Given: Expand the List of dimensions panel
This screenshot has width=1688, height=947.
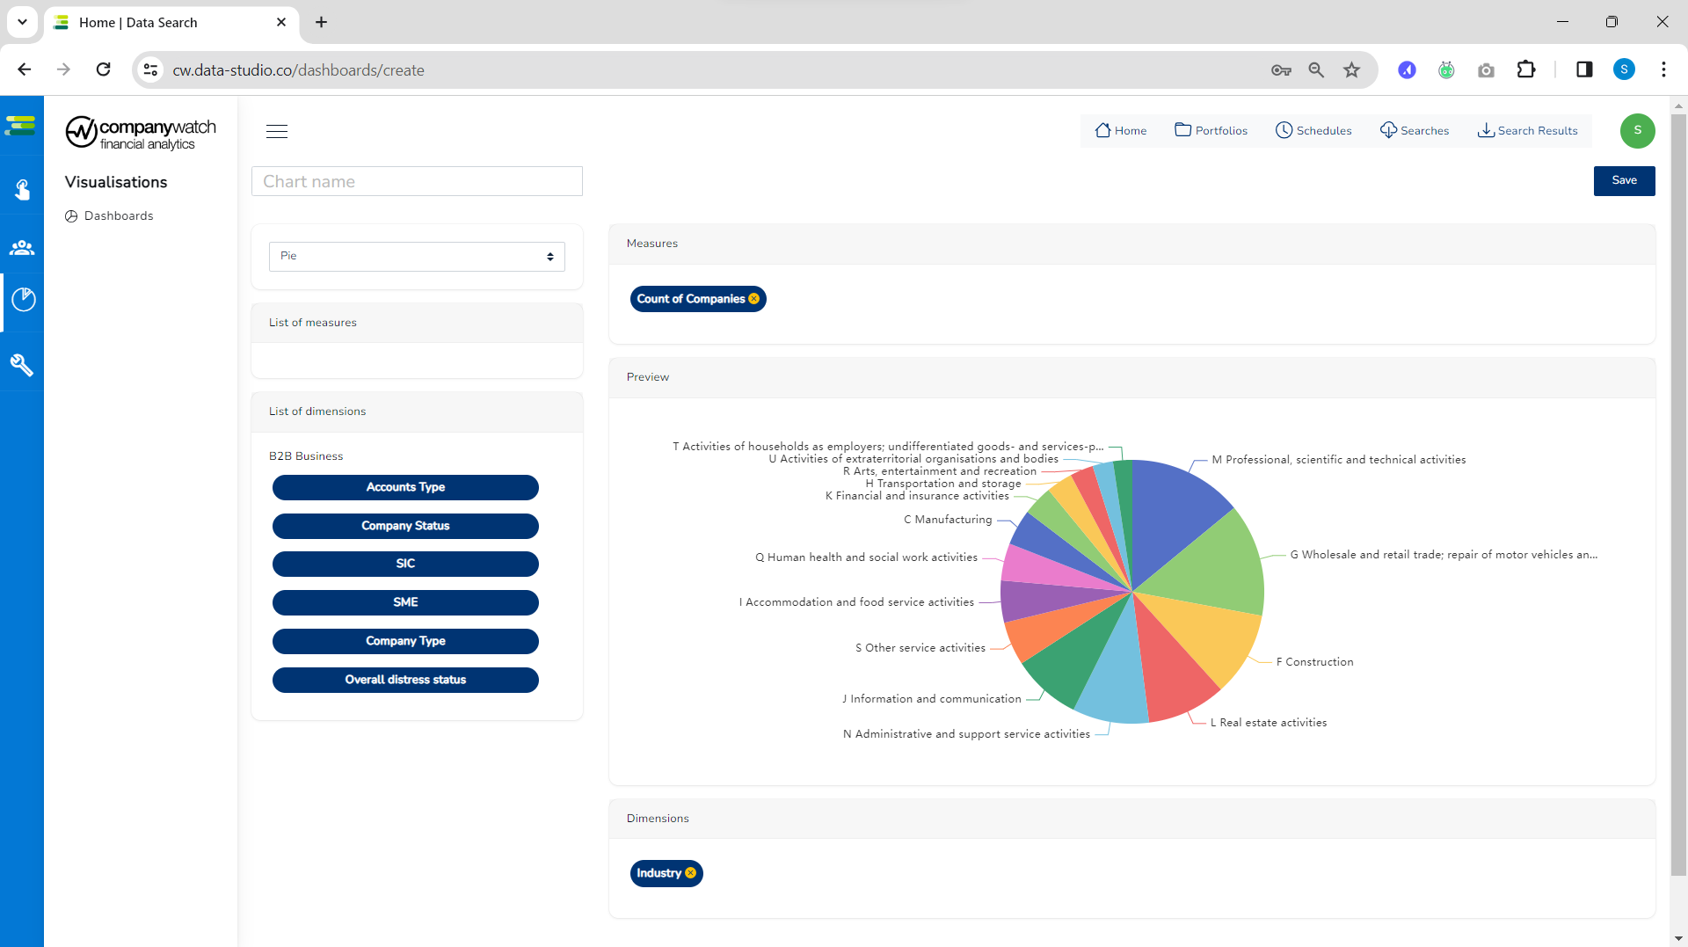Looking at the screenshot, I should [x=417, y=411].
